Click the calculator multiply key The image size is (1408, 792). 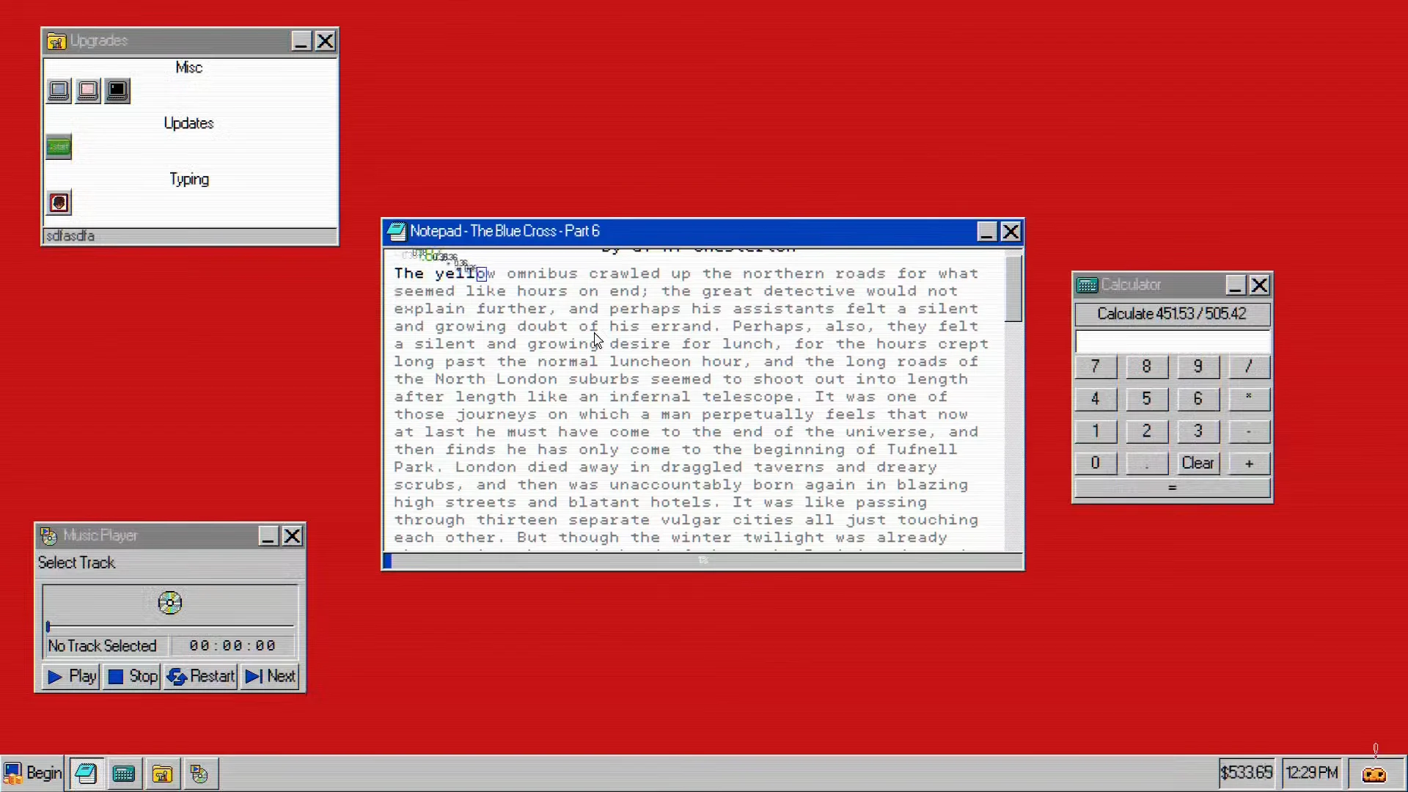pos(1249,399)
